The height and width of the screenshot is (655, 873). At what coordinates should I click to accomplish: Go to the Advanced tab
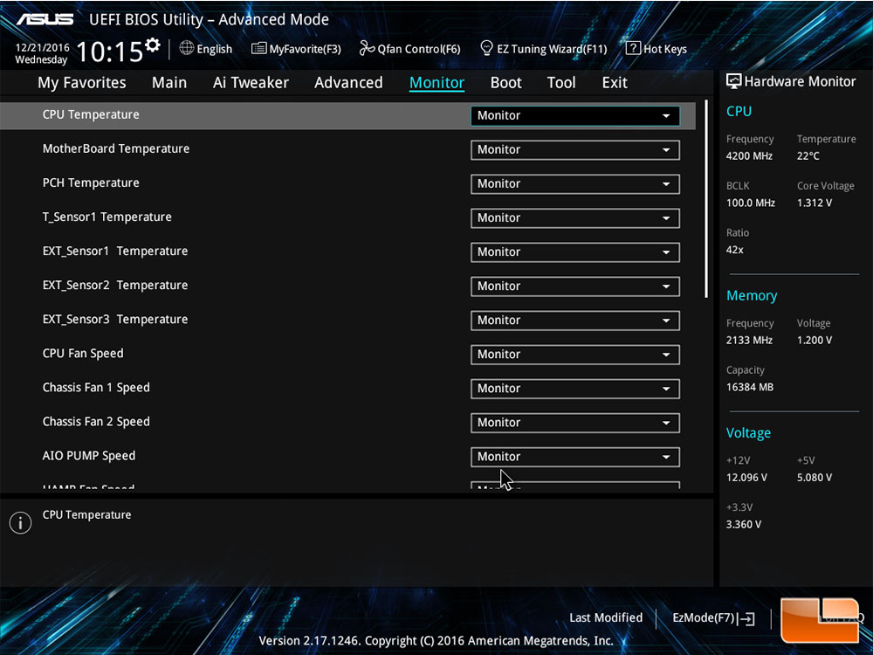pos(348,83)
